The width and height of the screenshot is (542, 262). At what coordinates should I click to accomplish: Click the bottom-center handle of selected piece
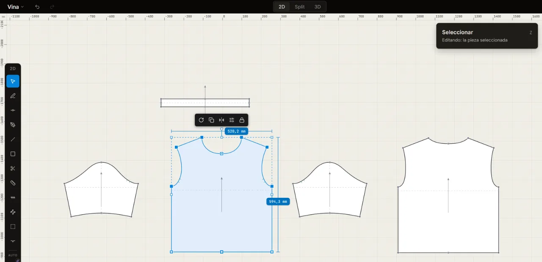coord(221,252)
